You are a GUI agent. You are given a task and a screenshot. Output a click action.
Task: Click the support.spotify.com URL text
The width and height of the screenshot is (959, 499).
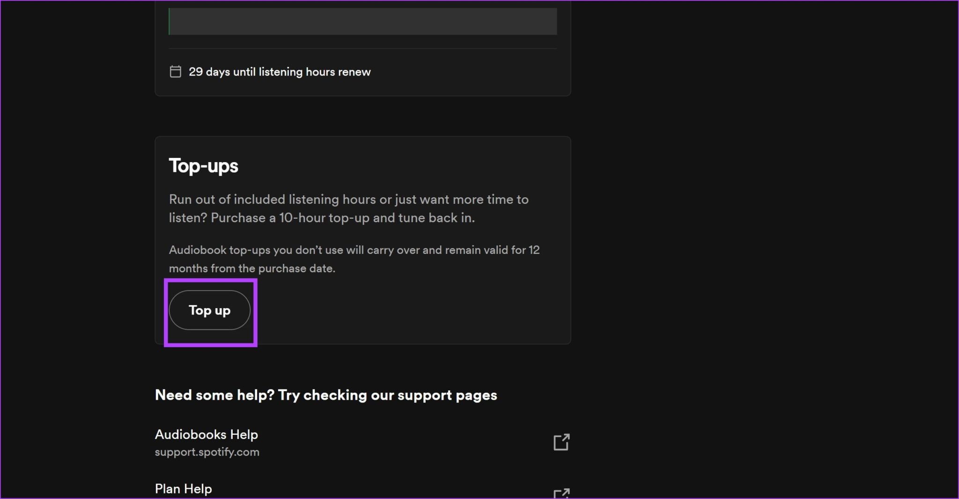click(x=207, y=452)
